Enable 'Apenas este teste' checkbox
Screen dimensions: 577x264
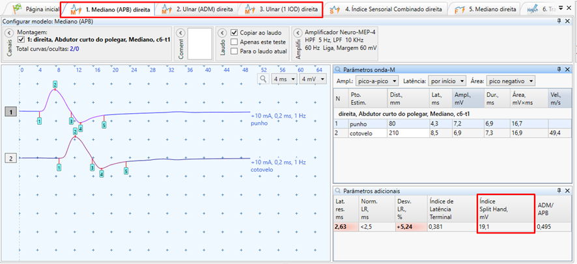click(x=234, y=42)
